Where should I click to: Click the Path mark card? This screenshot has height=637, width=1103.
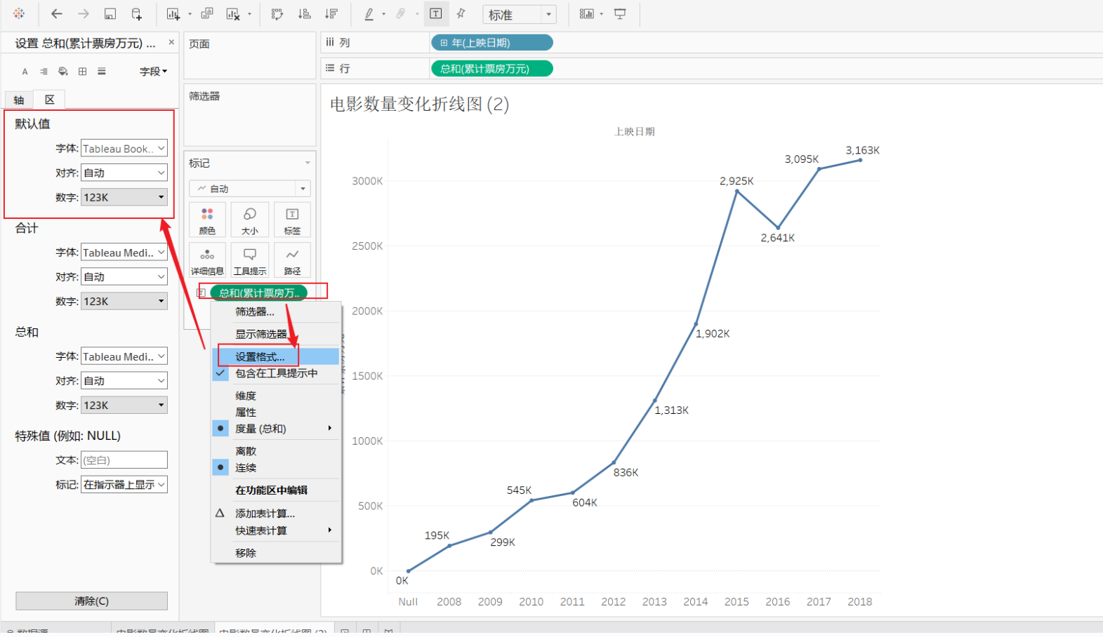292,260
